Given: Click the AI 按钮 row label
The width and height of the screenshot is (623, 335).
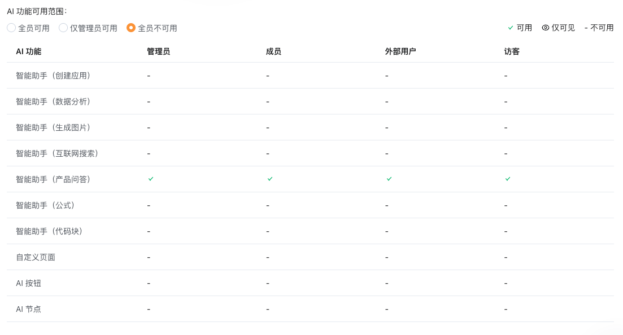Looking at the screenshot, I should tap(29, 283).
